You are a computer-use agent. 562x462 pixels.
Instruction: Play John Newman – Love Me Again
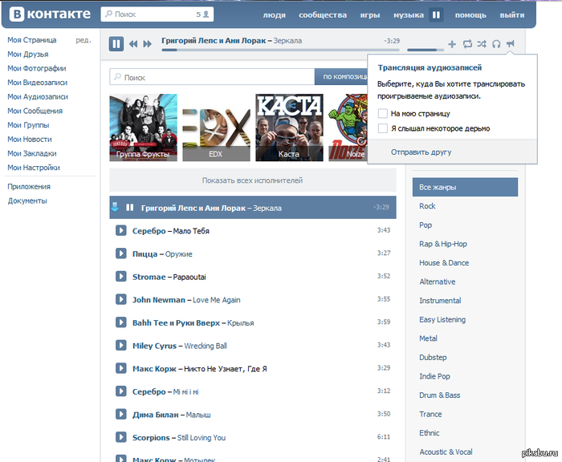120,299
